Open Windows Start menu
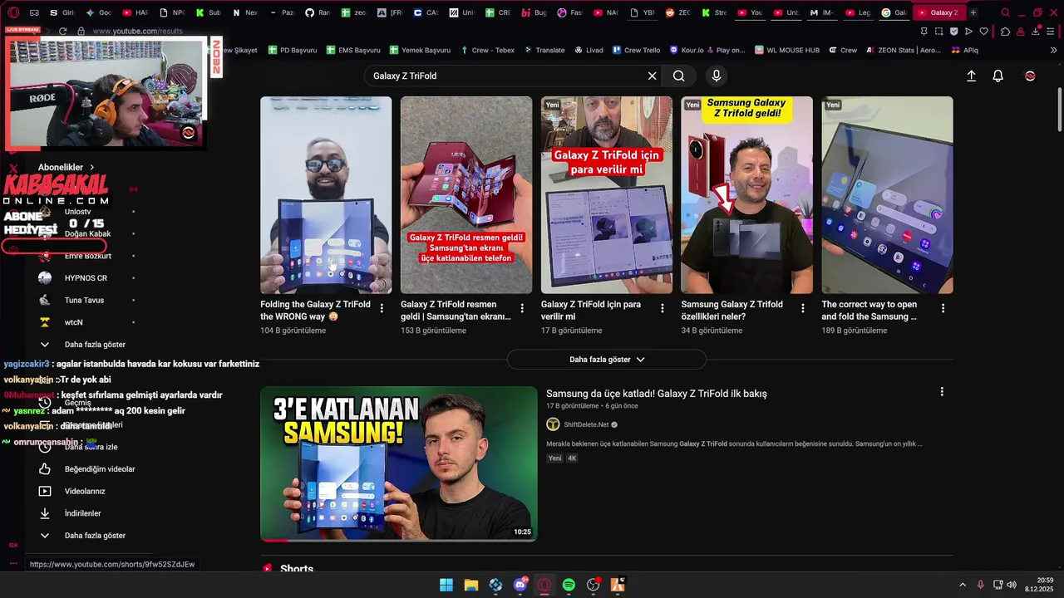Screen dimensions: 1064x598 point(446,585)
